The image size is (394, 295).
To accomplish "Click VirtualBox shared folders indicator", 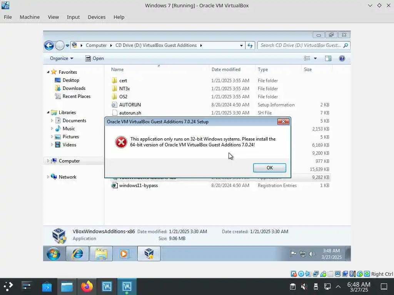I will click(331, 273).
